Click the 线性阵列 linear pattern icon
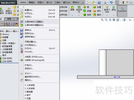 [79, 7]
